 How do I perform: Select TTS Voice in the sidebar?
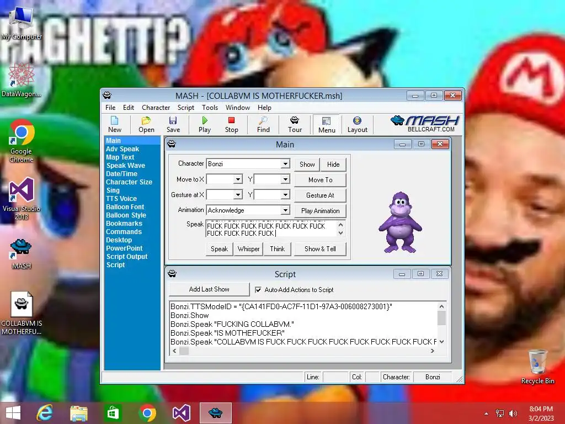pos(121,199)
